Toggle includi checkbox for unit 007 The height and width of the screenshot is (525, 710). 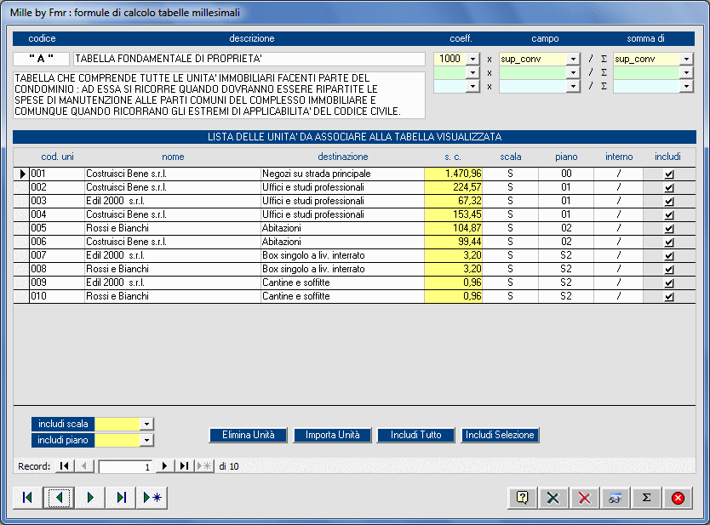point(669,256)
